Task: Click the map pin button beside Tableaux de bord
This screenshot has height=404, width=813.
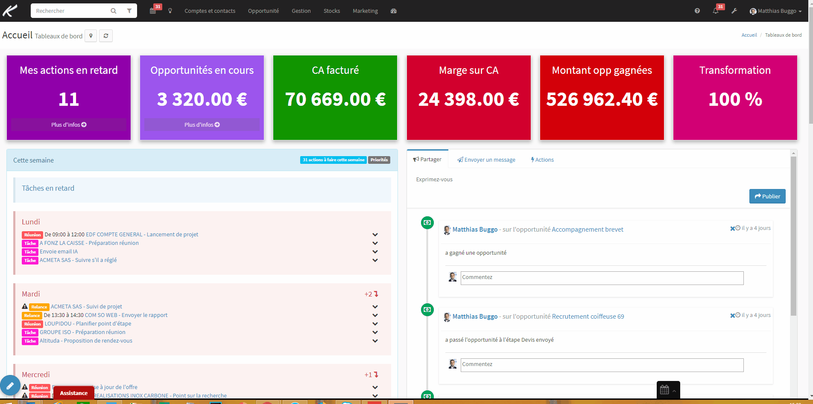Action: click(91, 36)
